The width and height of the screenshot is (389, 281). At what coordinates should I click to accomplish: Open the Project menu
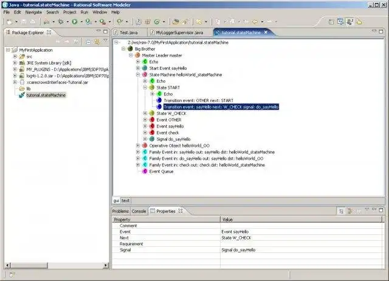69,12
